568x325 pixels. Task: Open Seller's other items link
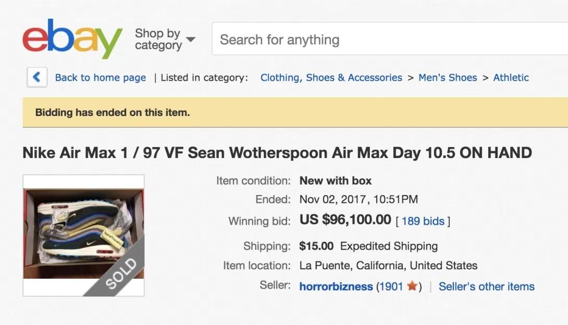[x=486, y=287]
